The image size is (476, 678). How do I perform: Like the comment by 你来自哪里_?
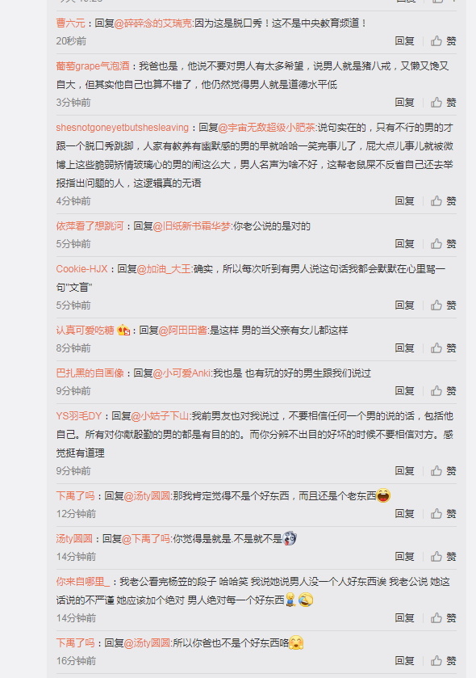tap(443, 618)
